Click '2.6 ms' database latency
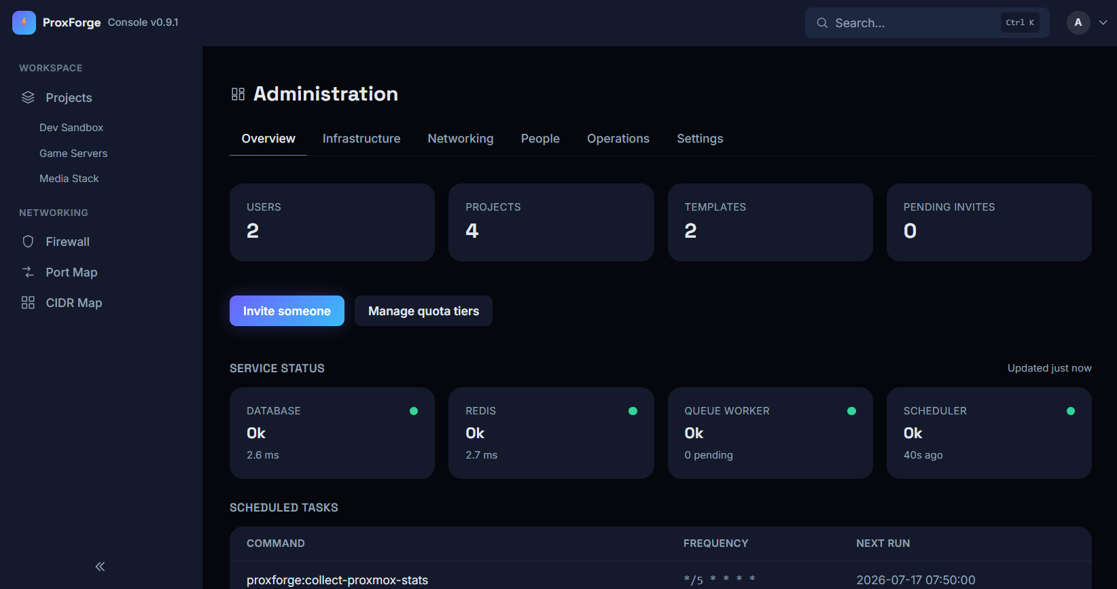The width and height of the screenshot is (1117, 589). click(x=262, y=455)
